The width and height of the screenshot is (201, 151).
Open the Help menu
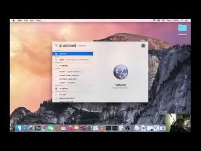pos(39,21)
